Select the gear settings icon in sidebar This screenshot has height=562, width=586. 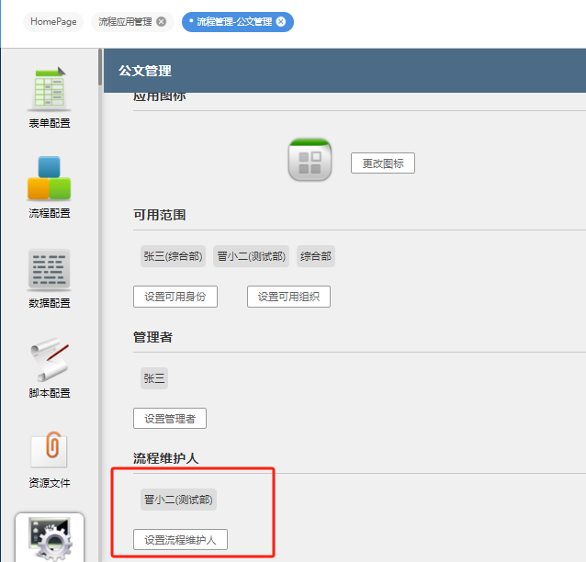point(50,538)
